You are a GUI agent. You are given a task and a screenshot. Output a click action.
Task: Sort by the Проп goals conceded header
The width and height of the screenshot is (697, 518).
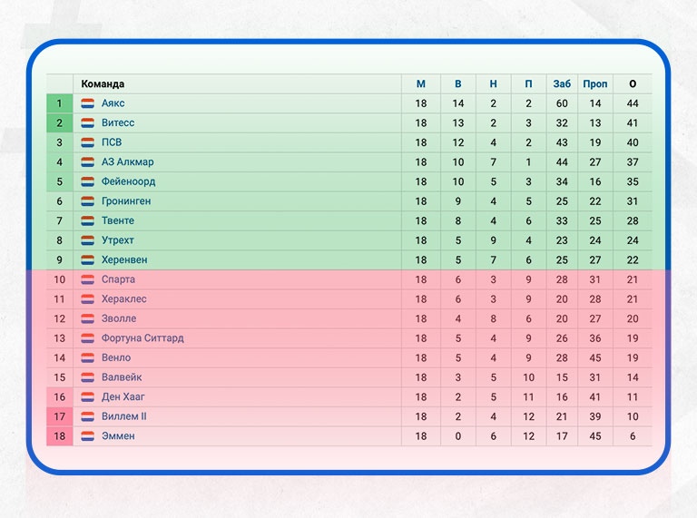pos(595,83)
